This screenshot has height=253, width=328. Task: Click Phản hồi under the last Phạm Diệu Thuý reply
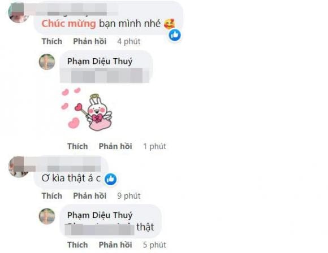[115, 245]
